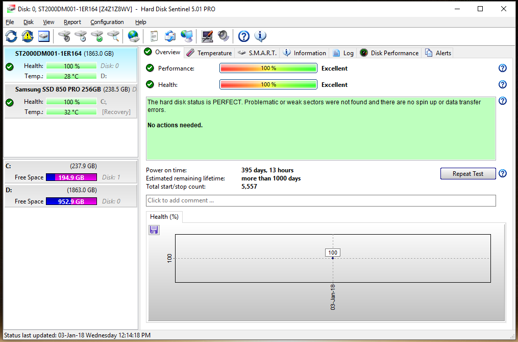Screen dimensions: 518x342
Task: Click the save icon above health graph
Action: [x=154, y=230]
